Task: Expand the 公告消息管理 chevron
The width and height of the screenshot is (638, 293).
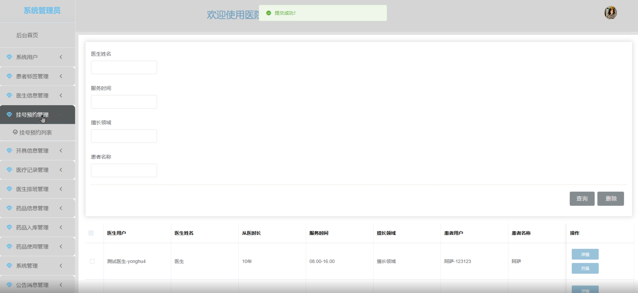Action: click(61, 285)
